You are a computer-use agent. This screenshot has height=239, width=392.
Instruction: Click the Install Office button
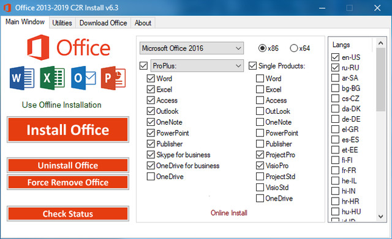coord(68,130)
